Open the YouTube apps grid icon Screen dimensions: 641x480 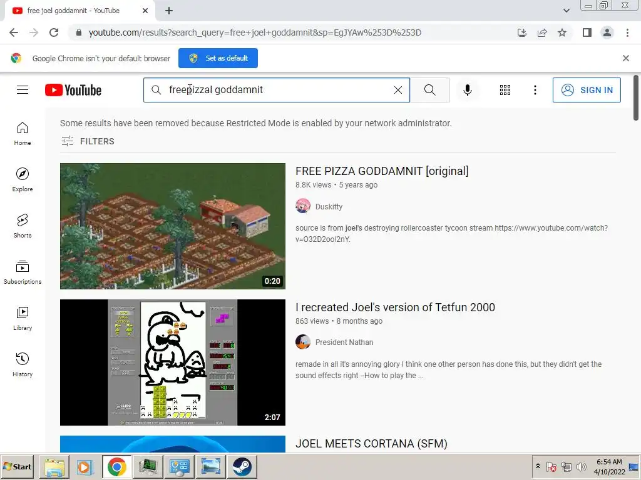[505, 90]
